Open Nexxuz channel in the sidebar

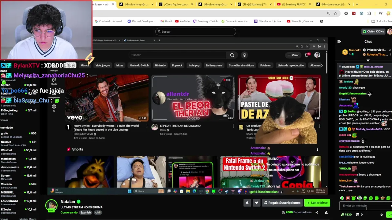(x=18, y=143)
